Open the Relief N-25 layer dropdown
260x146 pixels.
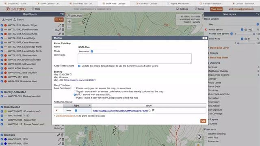242,39
